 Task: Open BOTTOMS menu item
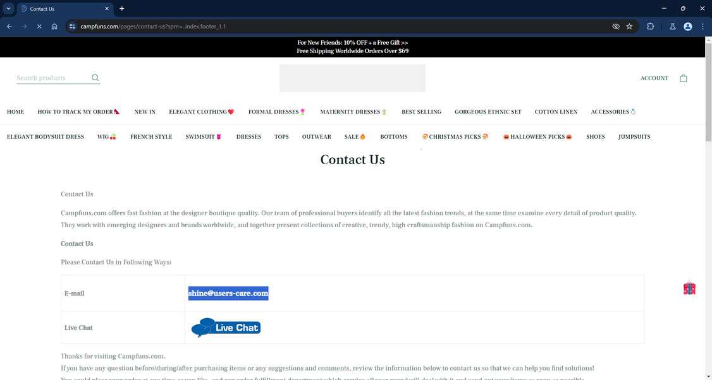(394, 136)
